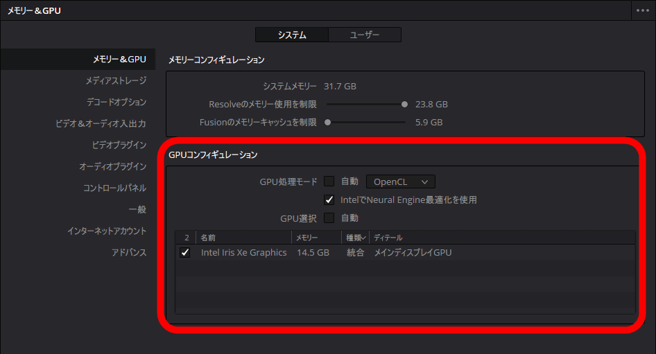656x354 pixels.
Task: Uncheck the Intel Iris Xe Graphics row checkbox
Action: (185, 252)
